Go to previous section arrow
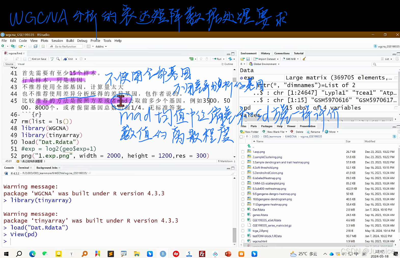 coord(201,59)
